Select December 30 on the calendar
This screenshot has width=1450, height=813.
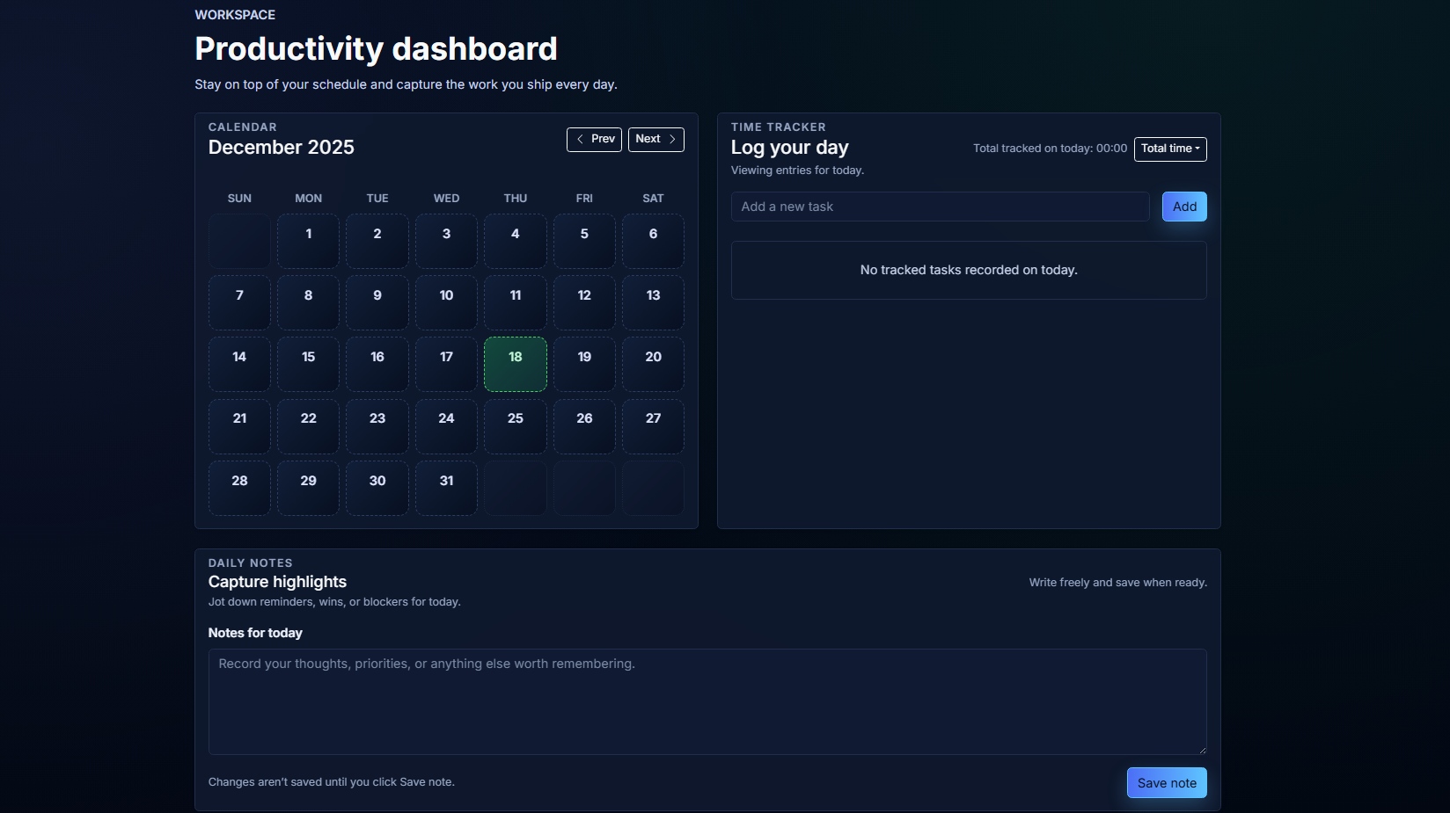(377, 488)
